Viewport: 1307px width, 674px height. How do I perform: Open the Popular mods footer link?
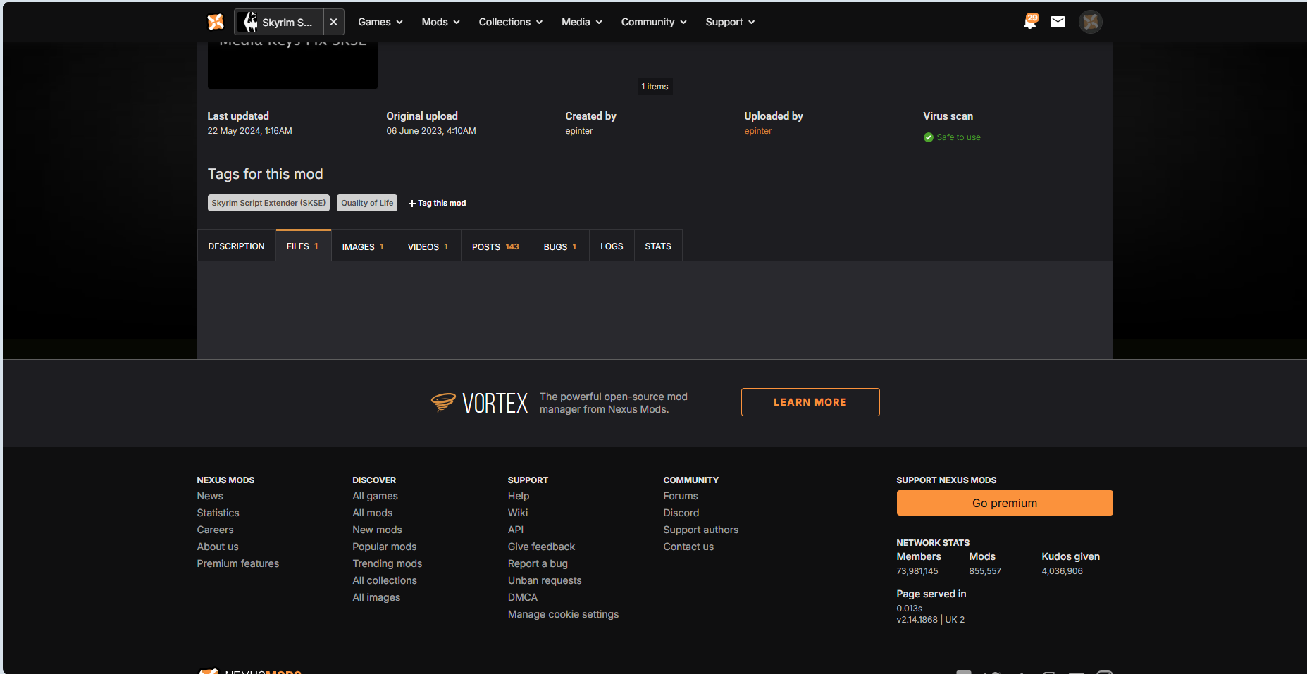coord(385,547)
